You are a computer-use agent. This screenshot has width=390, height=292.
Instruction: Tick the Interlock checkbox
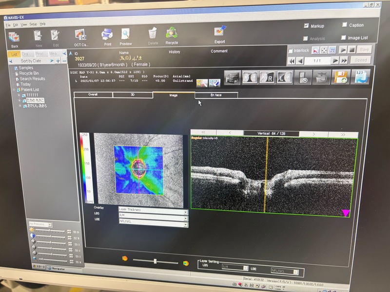pos(291,51)
